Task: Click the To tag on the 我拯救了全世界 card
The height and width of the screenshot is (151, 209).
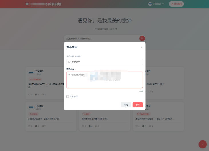Action: click(x=33, y=114)
